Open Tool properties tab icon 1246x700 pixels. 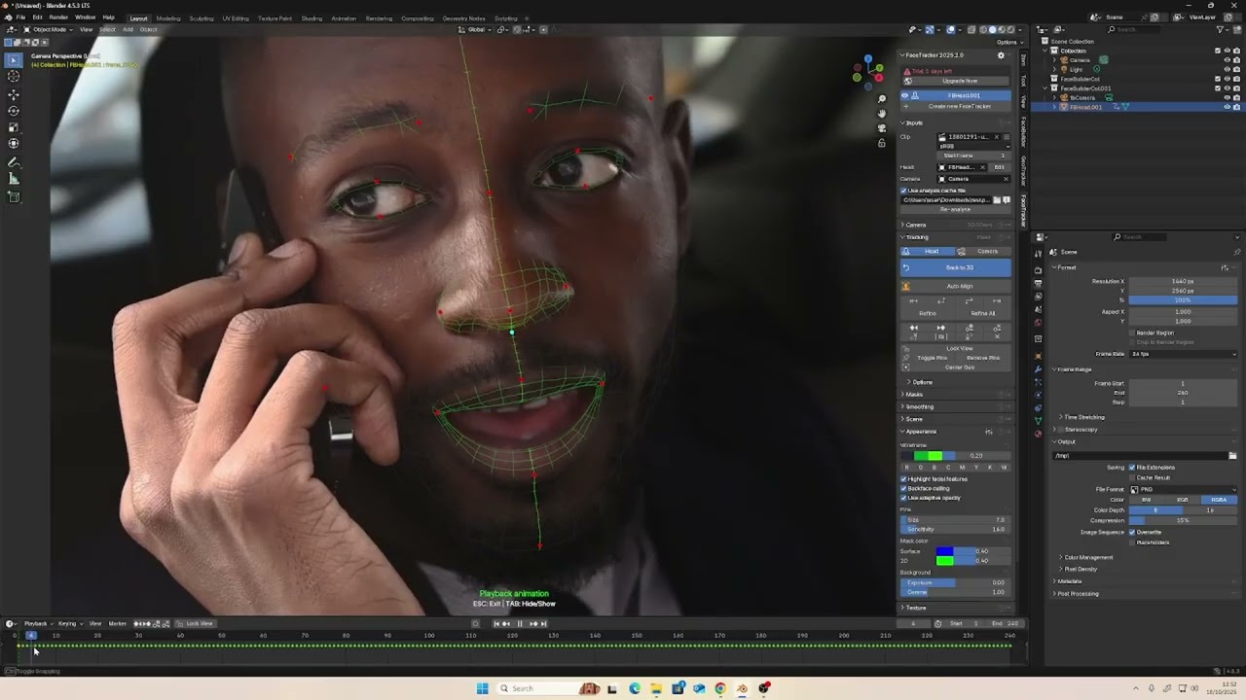1038,253
